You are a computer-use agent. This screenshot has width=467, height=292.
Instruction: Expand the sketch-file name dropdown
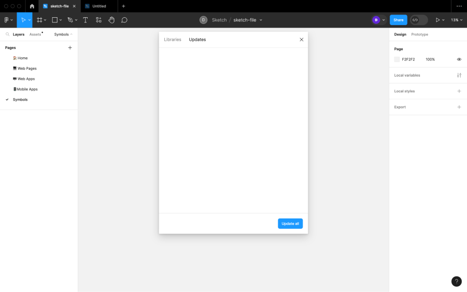coord(261,20)
